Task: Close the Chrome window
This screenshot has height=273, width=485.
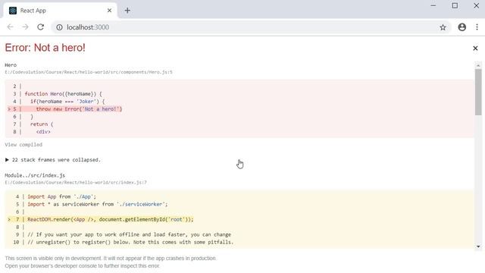Action: (476, 5)
